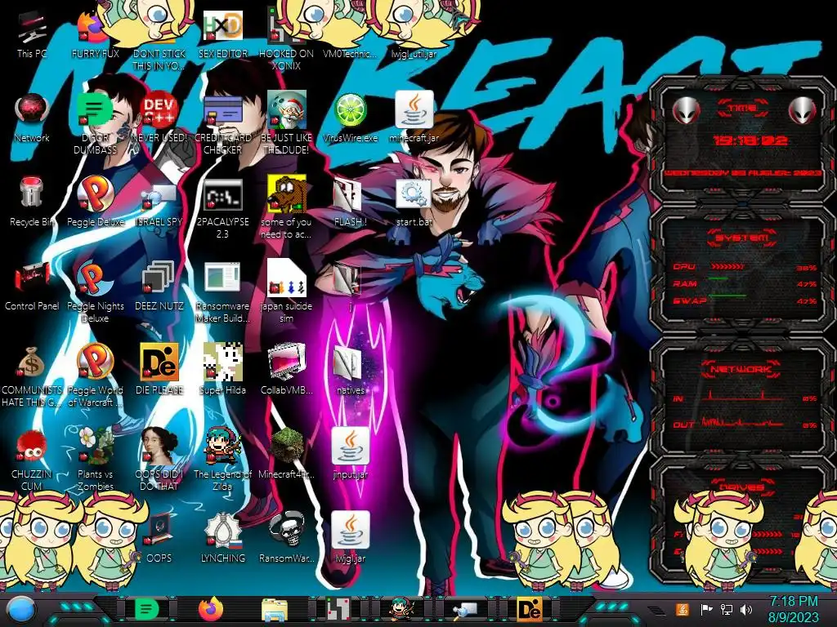Launch Firefox from the taskbar

[x=211, y=609]
